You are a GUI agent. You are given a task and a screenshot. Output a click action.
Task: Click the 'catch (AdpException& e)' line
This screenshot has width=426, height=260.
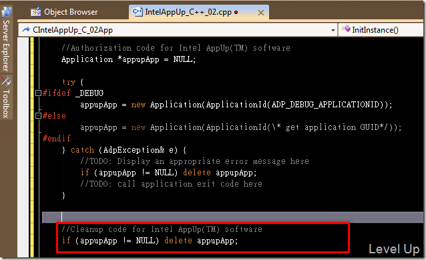(x=124, y=150)
